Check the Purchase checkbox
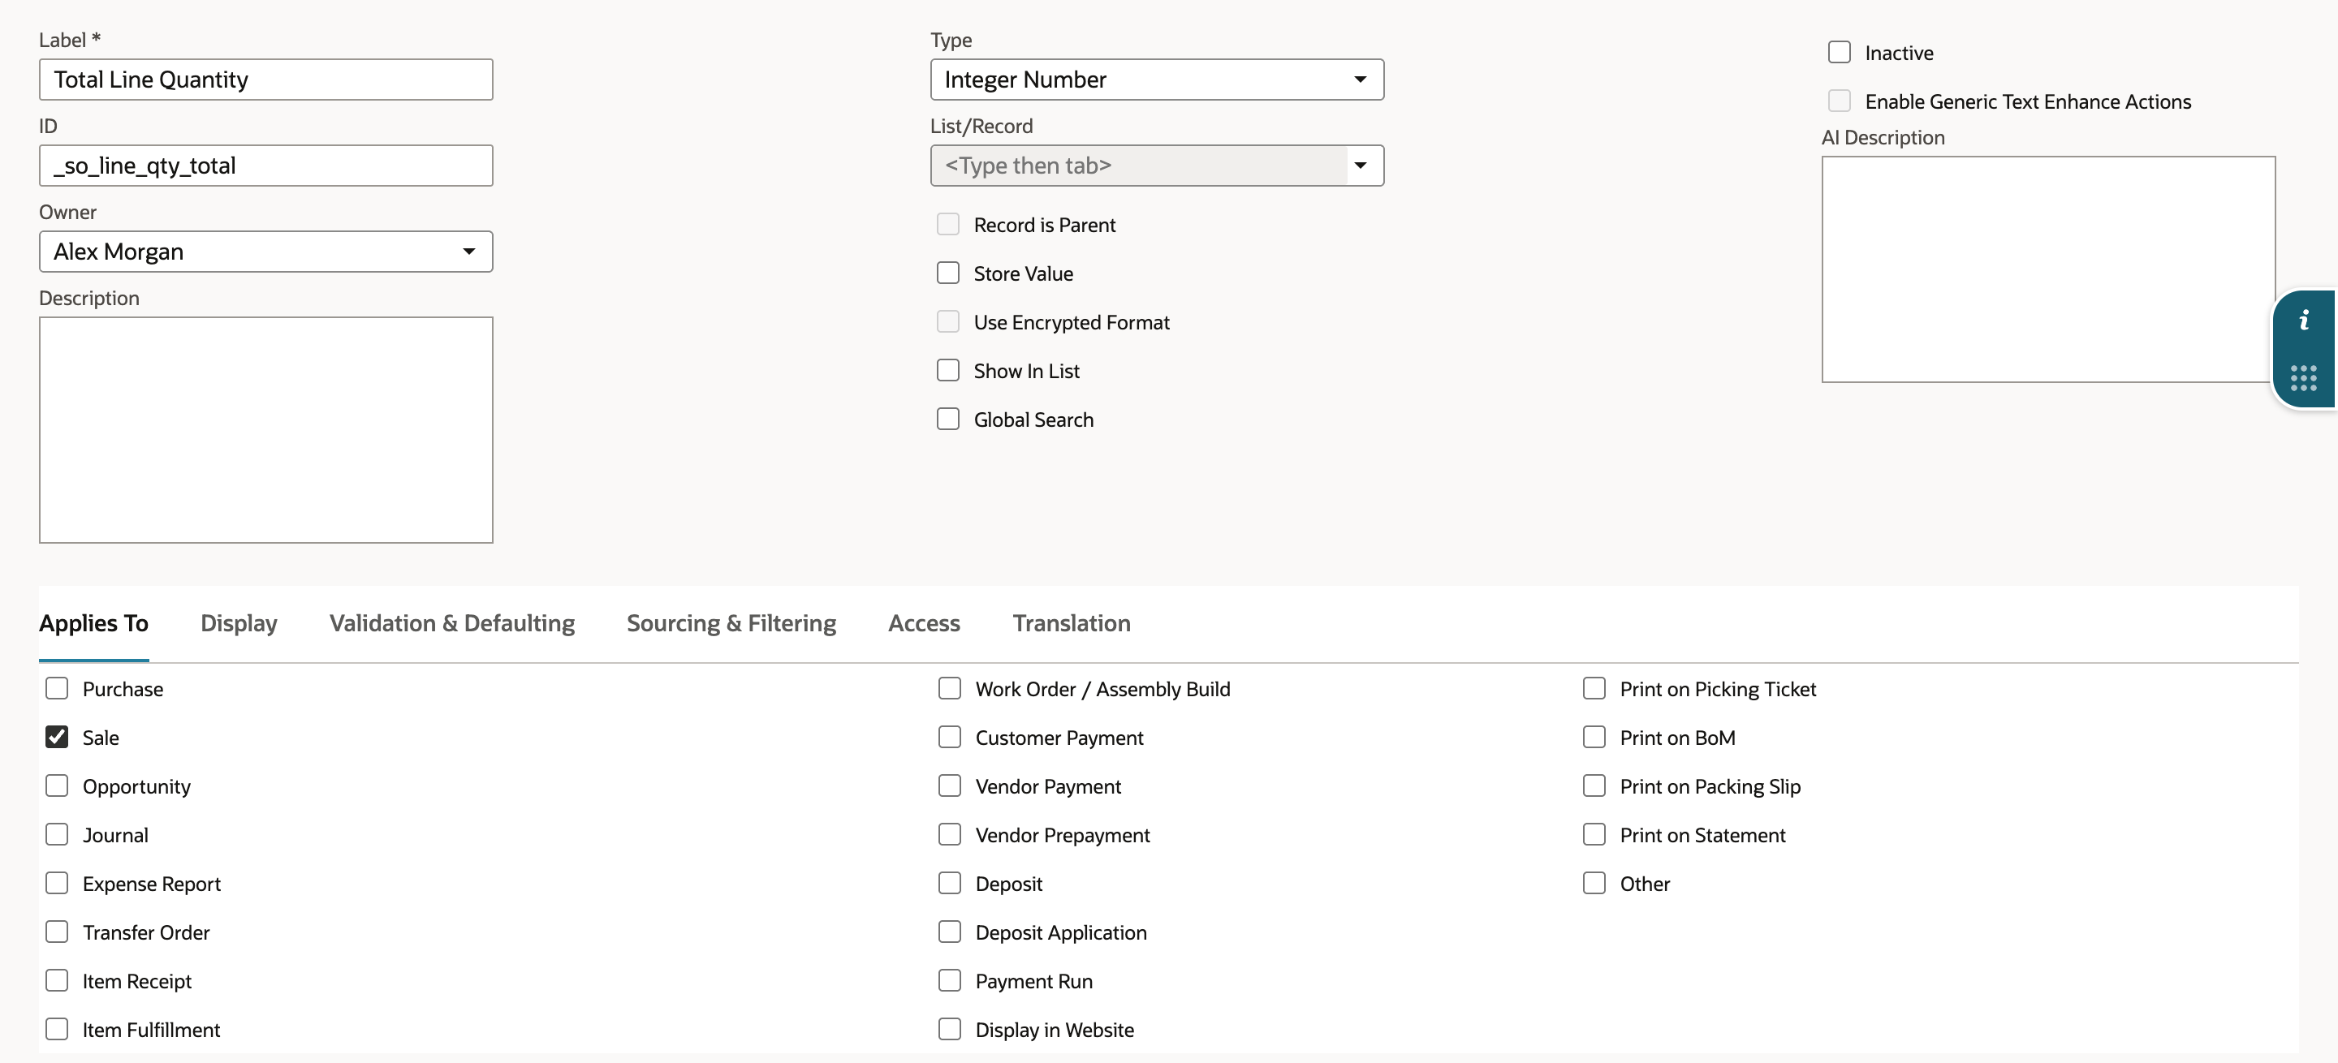2338x1063 pixels. (x=56, y=688)
